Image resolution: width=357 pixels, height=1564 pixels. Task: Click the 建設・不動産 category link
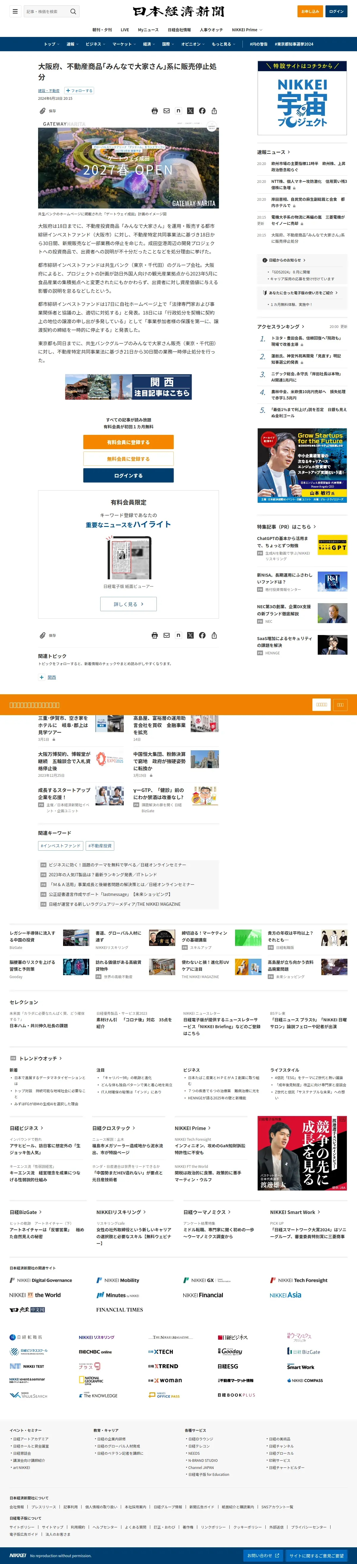point(49,91)
